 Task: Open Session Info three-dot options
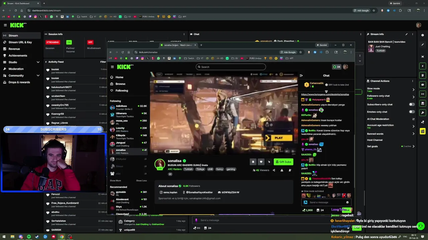pyautogui.click(x=184, y=34)
